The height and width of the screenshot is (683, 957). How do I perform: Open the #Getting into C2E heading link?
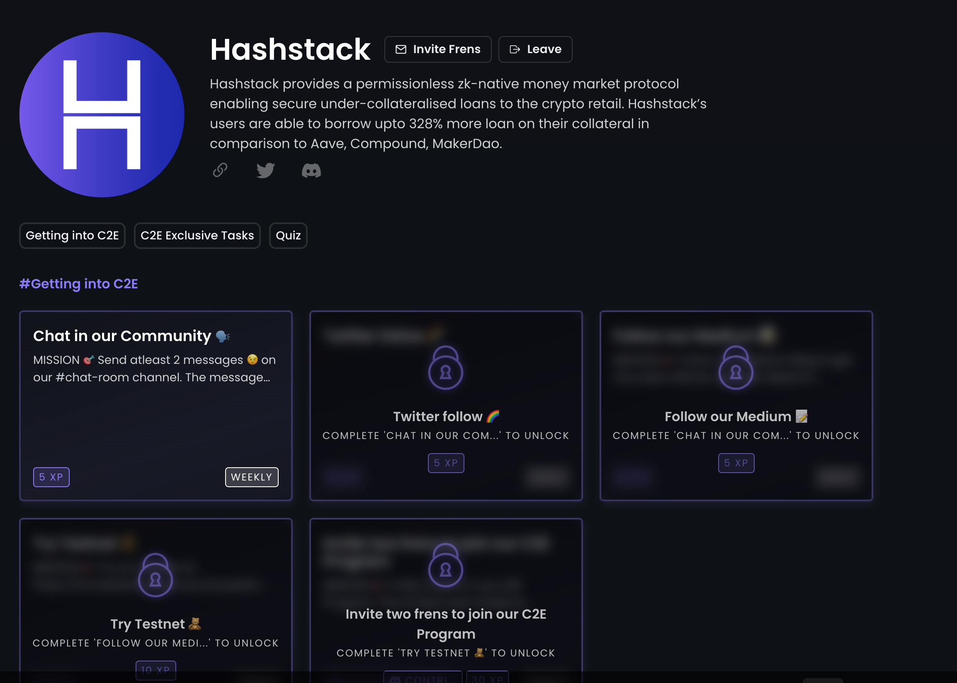79,284
